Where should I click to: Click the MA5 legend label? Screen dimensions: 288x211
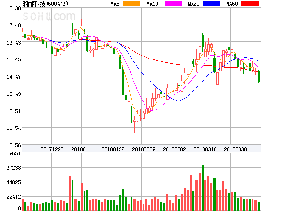pos(115,4)
